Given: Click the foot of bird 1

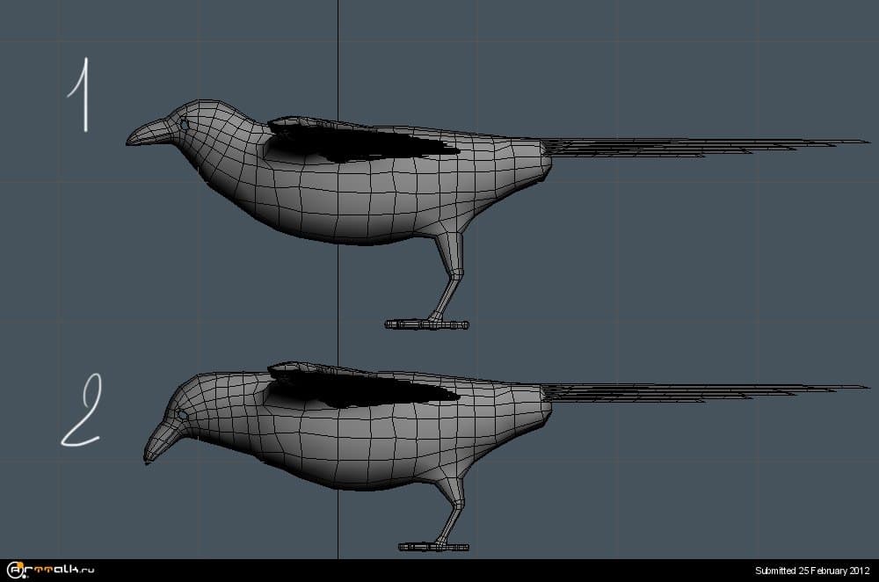Looking at the screenshot, I should pyautogui.click(x=427, y=324).
